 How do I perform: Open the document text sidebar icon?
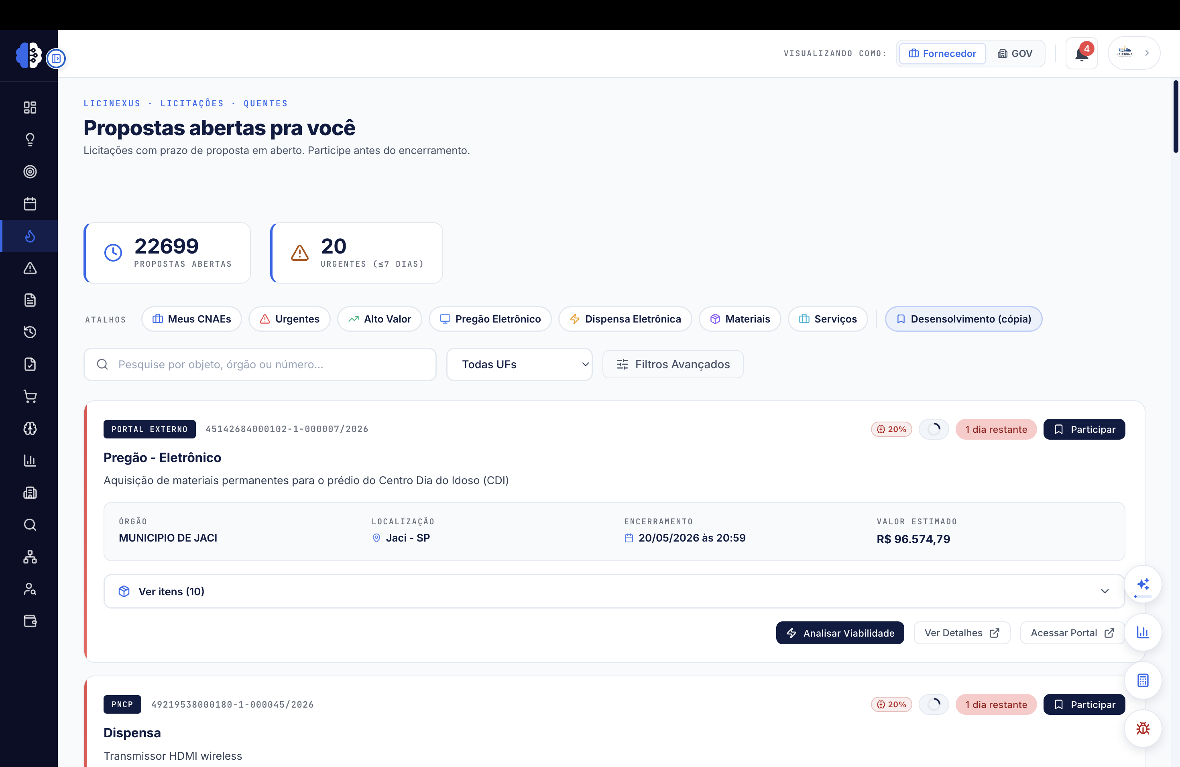[30, 300]
